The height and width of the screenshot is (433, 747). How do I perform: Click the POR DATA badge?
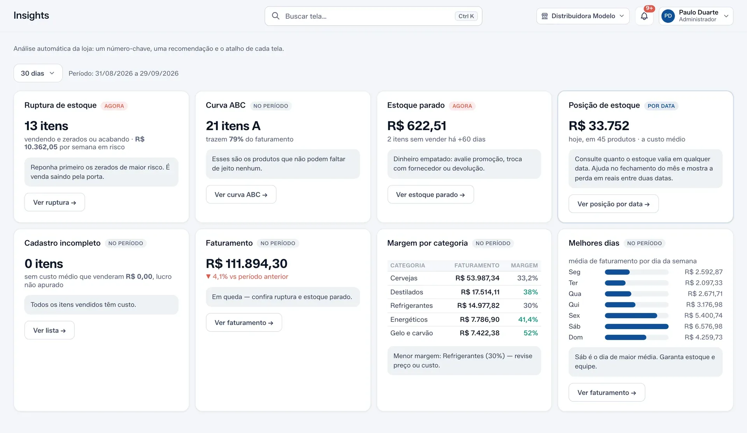tap(661, 106)
